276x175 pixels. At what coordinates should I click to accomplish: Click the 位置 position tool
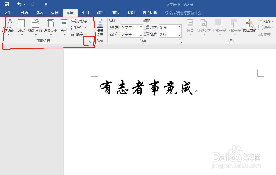[190, 27]
